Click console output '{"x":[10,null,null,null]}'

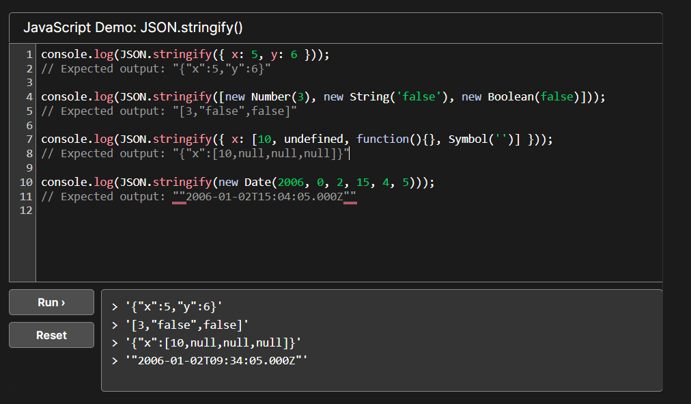[x=213, y=342]
